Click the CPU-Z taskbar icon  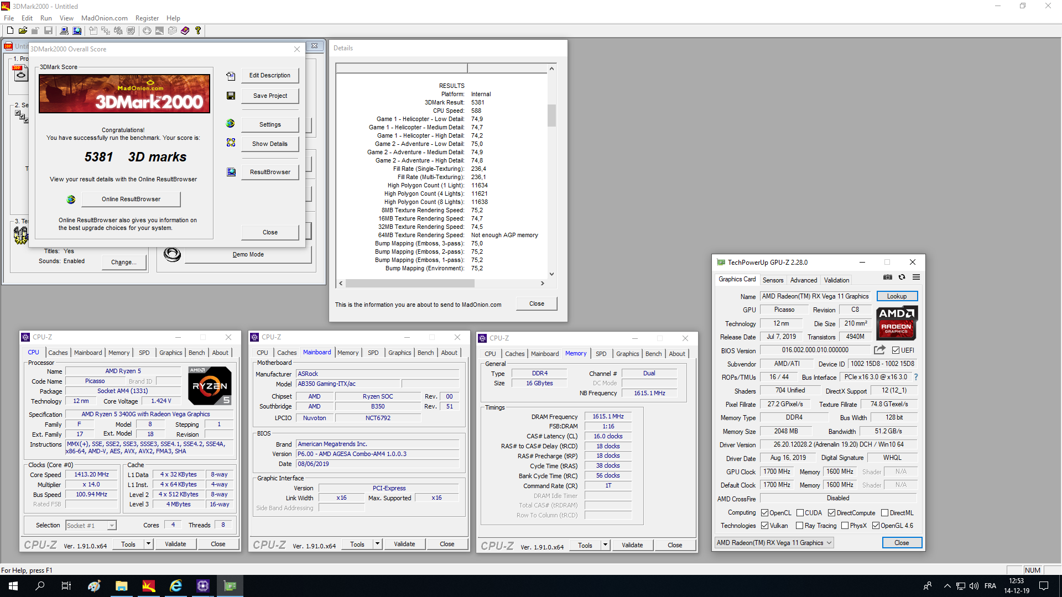203,586
